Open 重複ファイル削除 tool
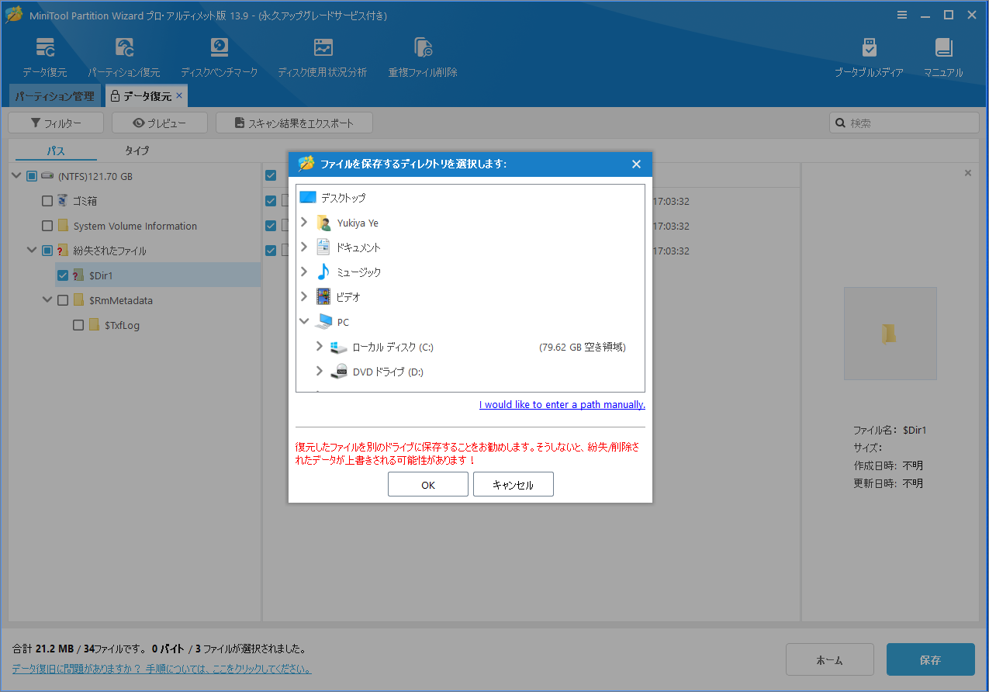This screenshot has height=692, width=989. point(423,57)
